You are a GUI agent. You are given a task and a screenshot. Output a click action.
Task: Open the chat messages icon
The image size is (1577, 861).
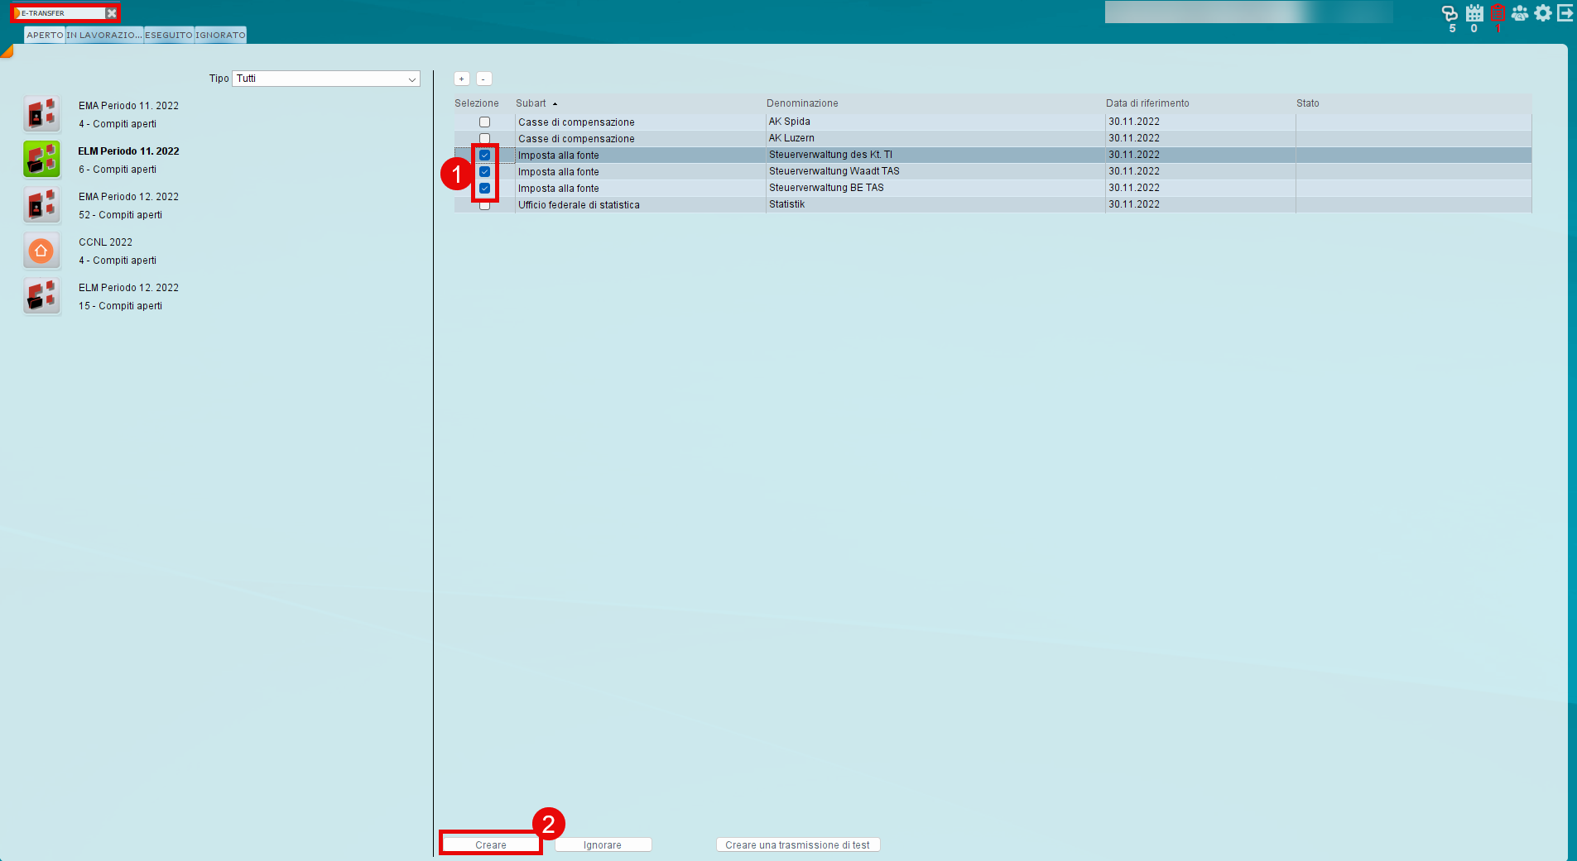[x=1450, y=13]
